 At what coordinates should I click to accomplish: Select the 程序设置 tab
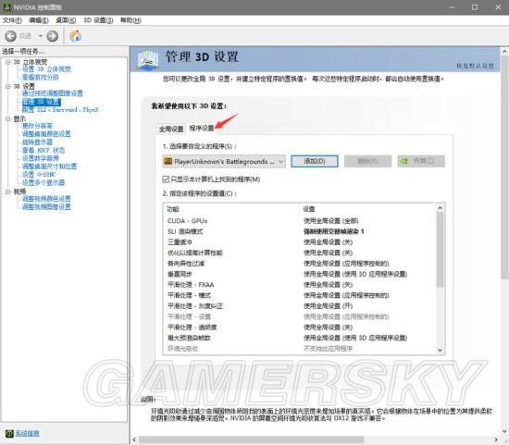coord(202,129)
